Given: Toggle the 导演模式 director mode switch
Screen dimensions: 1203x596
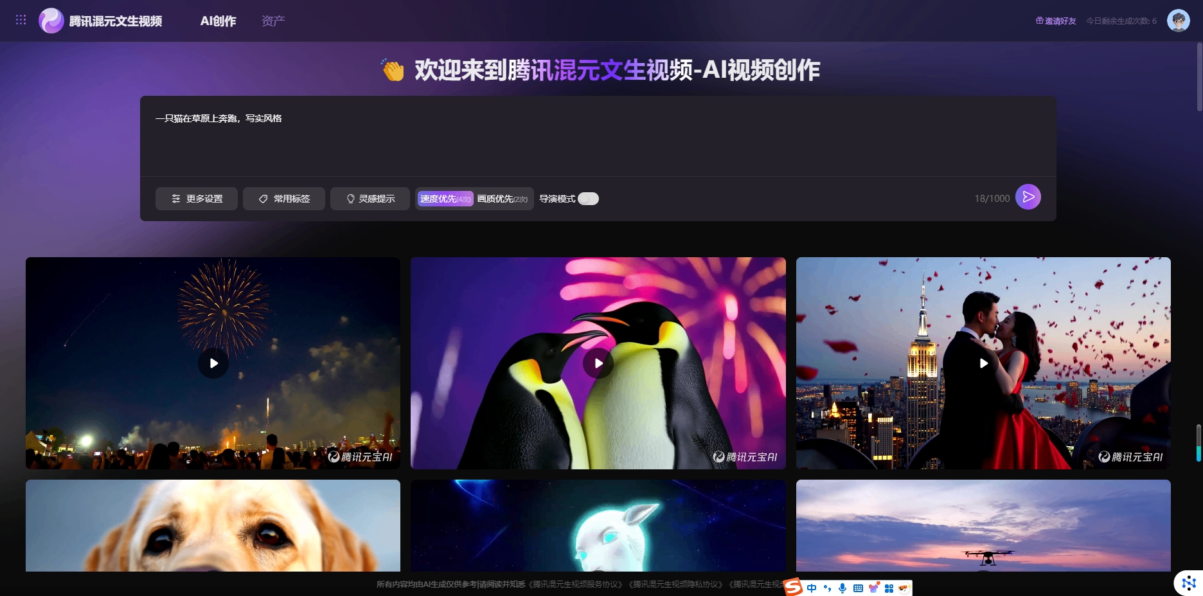Looking at the screenshot, I should [x=588, y=199].
